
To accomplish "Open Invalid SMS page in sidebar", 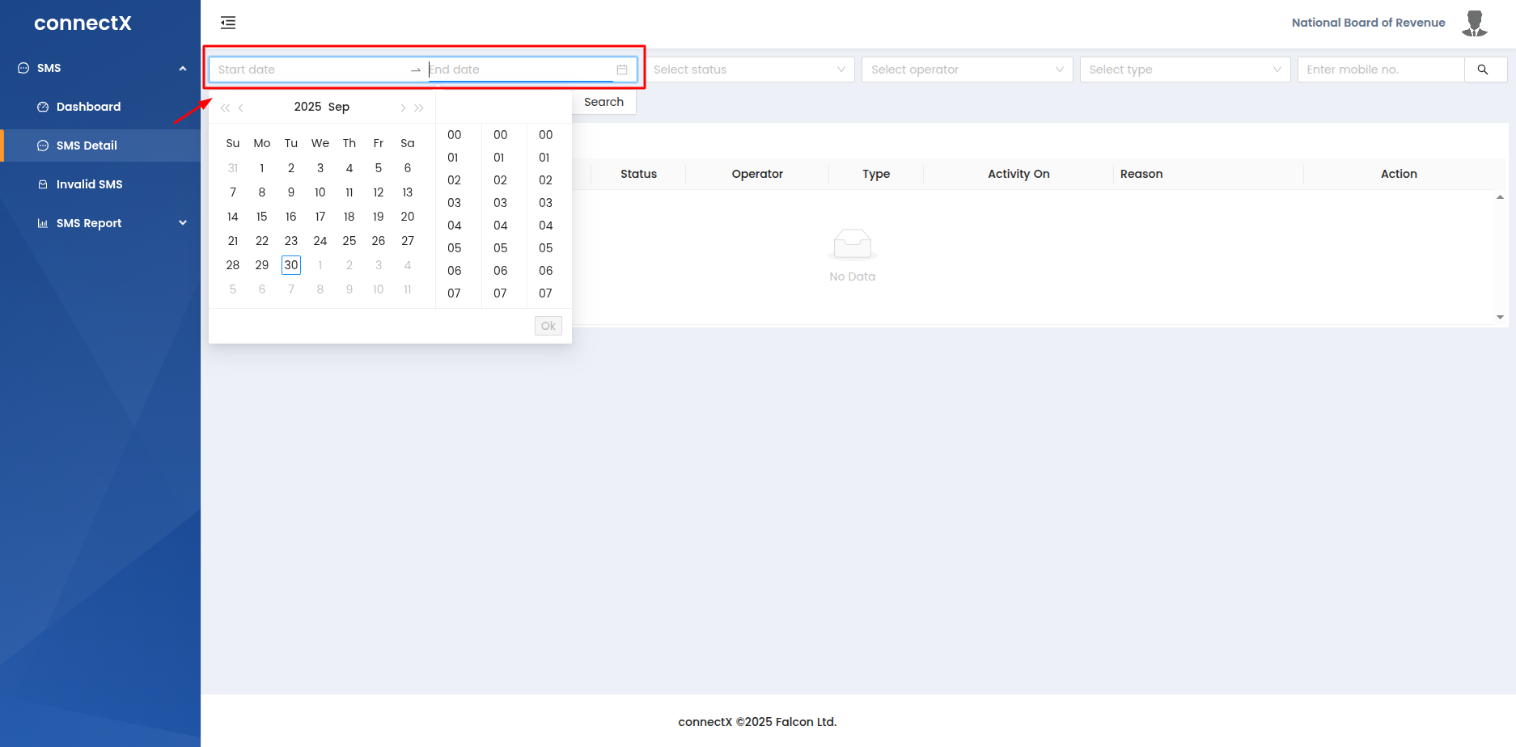I will click(89, 184).
